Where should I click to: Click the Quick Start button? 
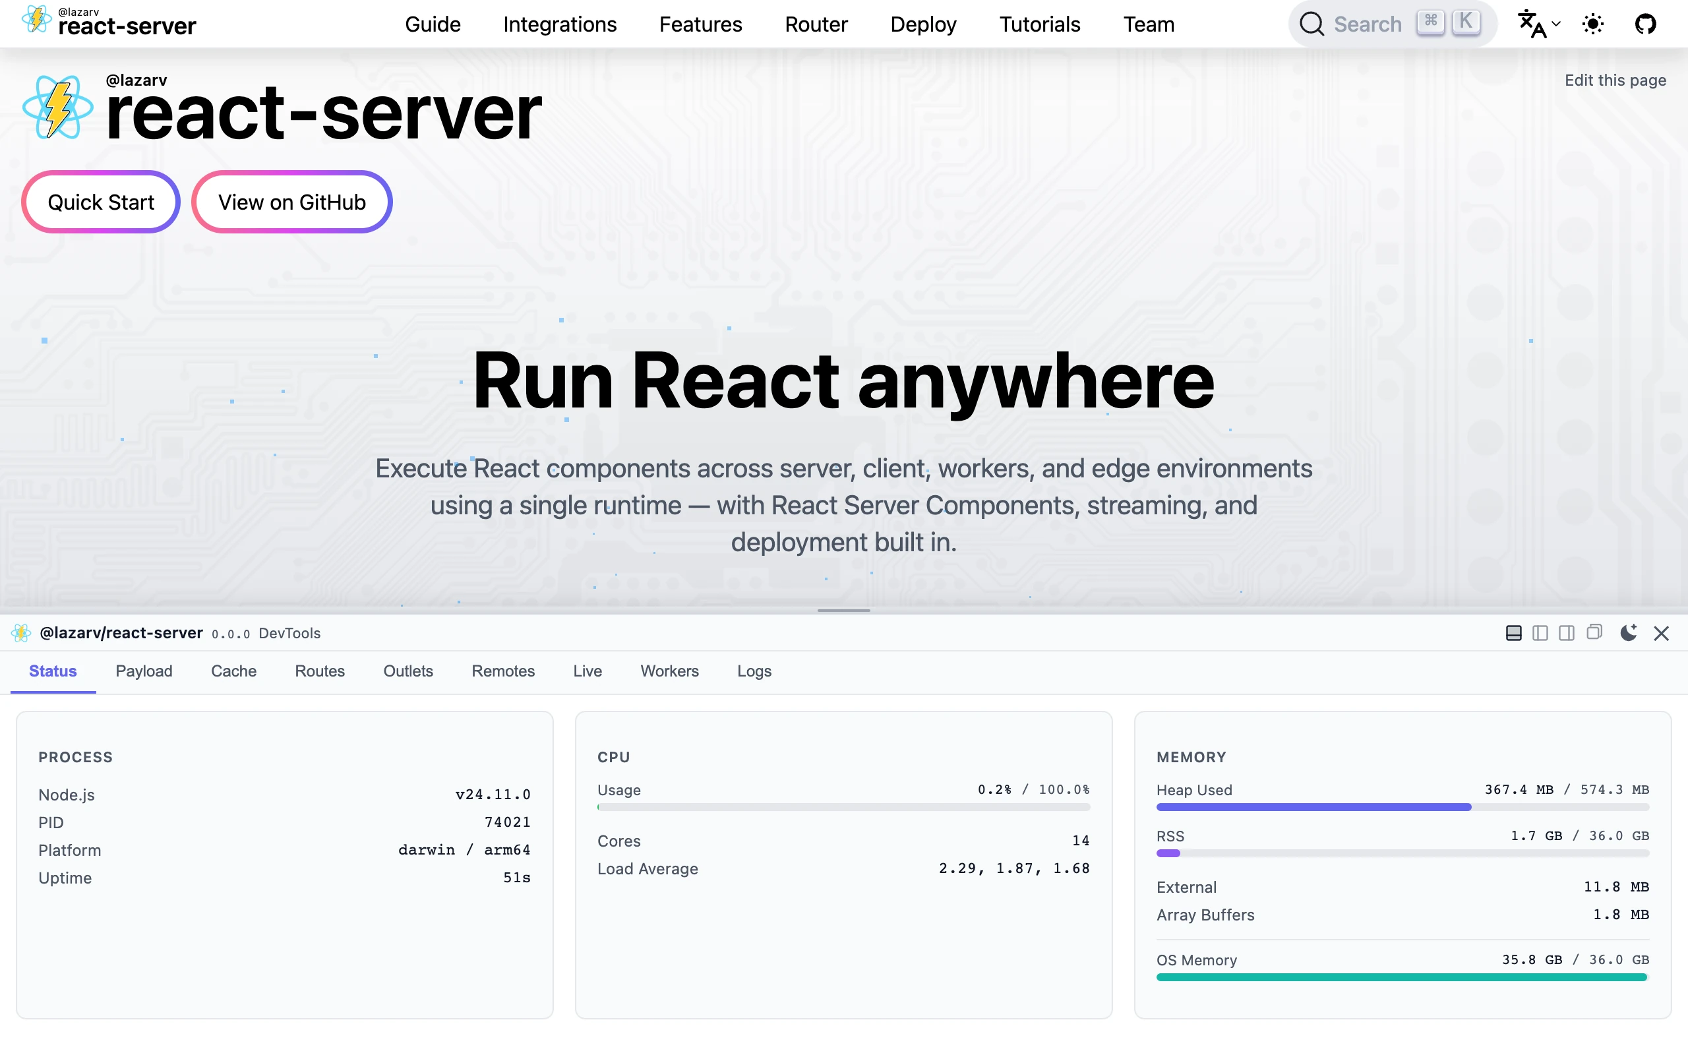coord(101,202)
